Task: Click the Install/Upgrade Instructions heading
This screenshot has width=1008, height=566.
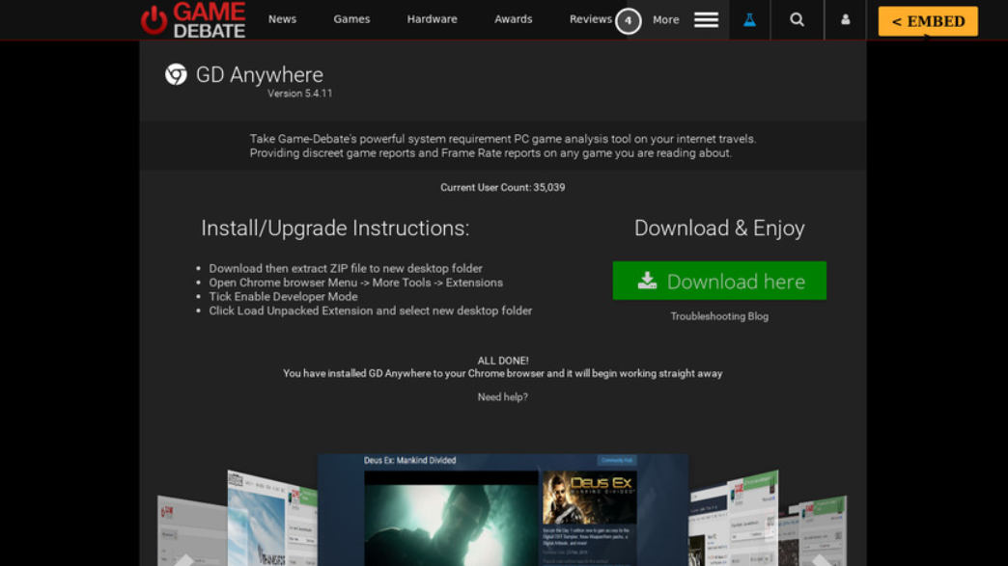Action: coord(335,229)
